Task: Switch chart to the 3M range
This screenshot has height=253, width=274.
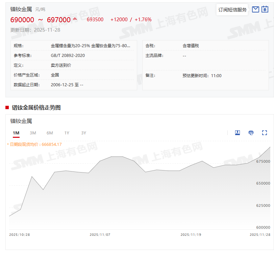Action: [33, 133]
